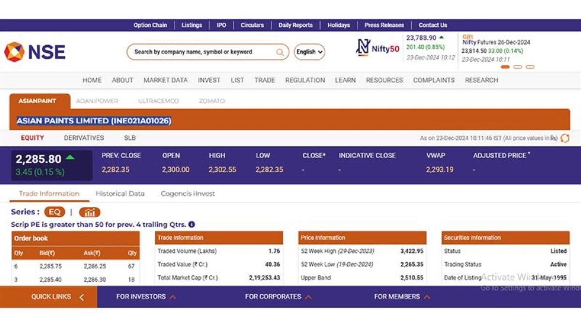Open the English language dropdown
Viewport: 581px width, 326px height.
click(309, 52)
